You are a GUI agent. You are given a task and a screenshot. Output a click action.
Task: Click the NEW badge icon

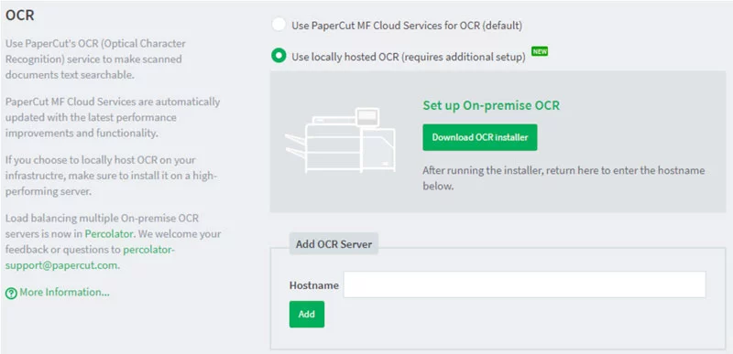click(x=540, y=51)
